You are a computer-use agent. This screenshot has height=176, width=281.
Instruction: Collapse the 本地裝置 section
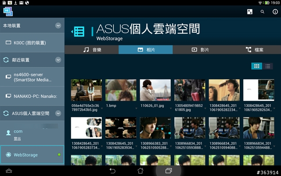[58, 26]
